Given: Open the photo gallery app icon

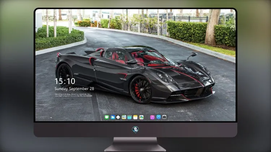Looking at the screenshot, I should point(141,117).
